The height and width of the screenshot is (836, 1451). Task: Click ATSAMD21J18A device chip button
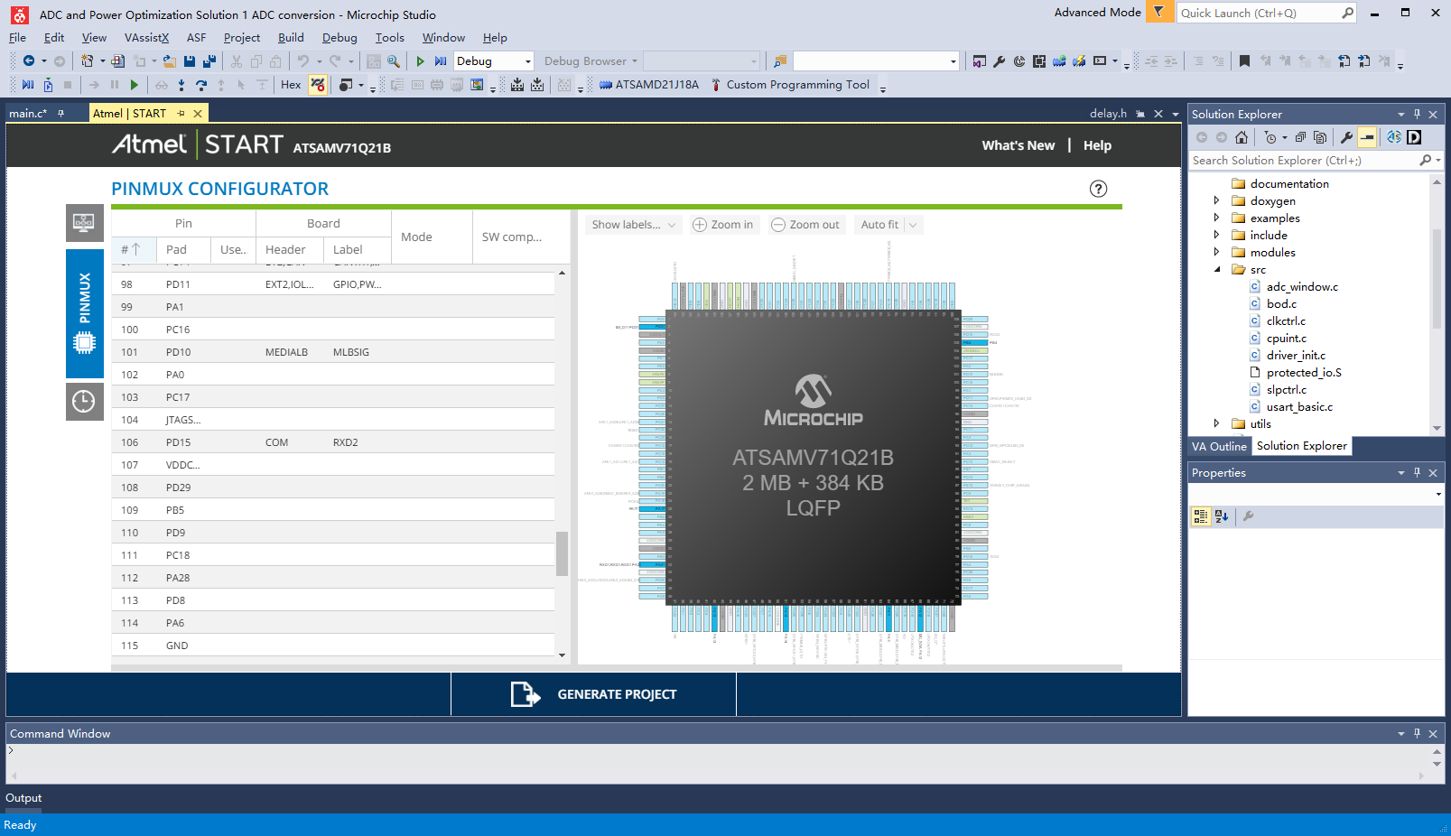(x=649, y=85)
